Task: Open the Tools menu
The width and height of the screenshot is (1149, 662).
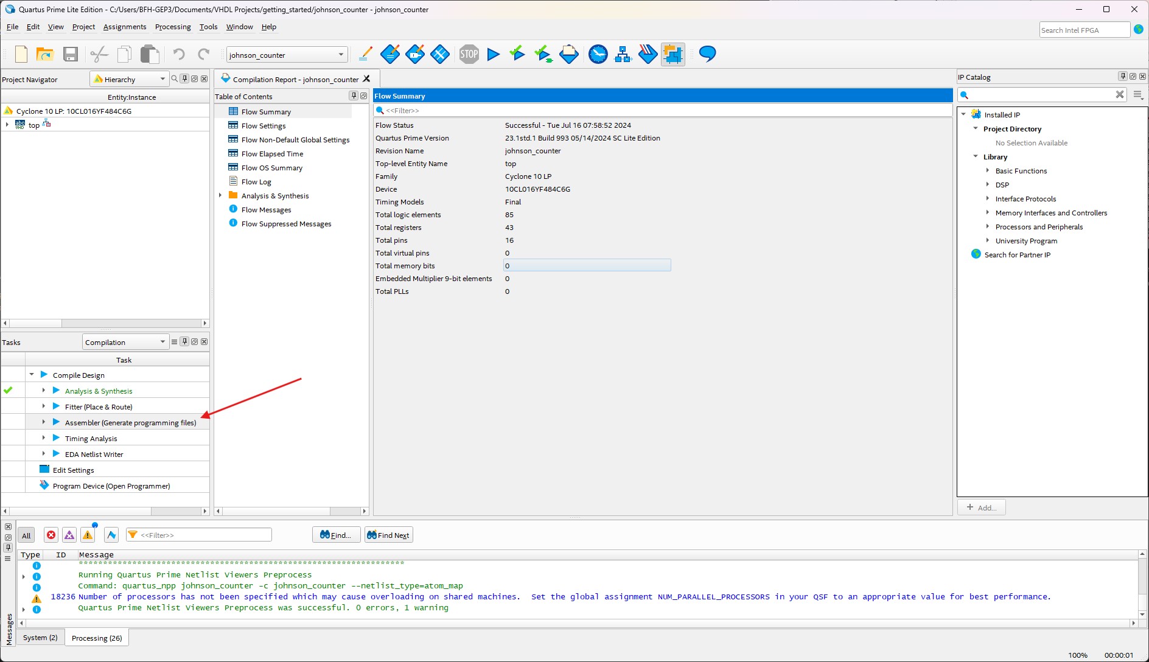Action: click(x=208, y=27)
